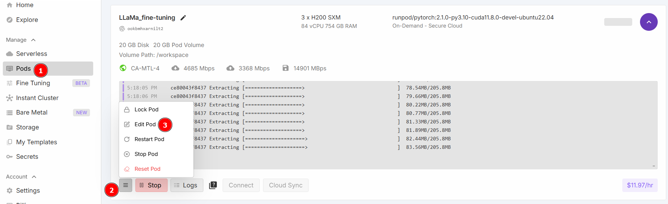The width and height of the screenshot is (668, 204).
Task: Open Instant Cluster in sidebar
Action: point(37,98)
